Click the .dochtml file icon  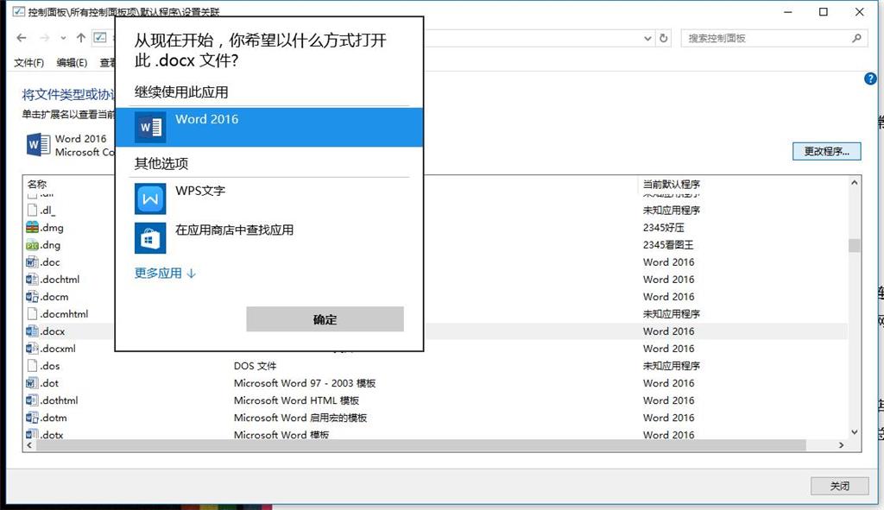32,279
